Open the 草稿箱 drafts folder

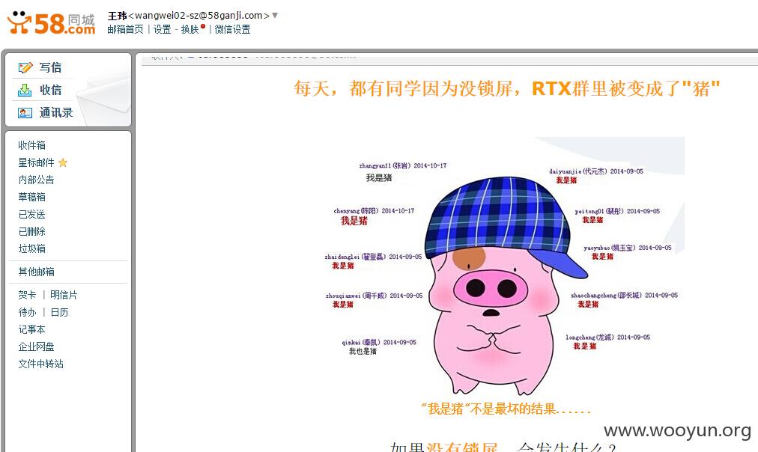(x=32, y=197)
